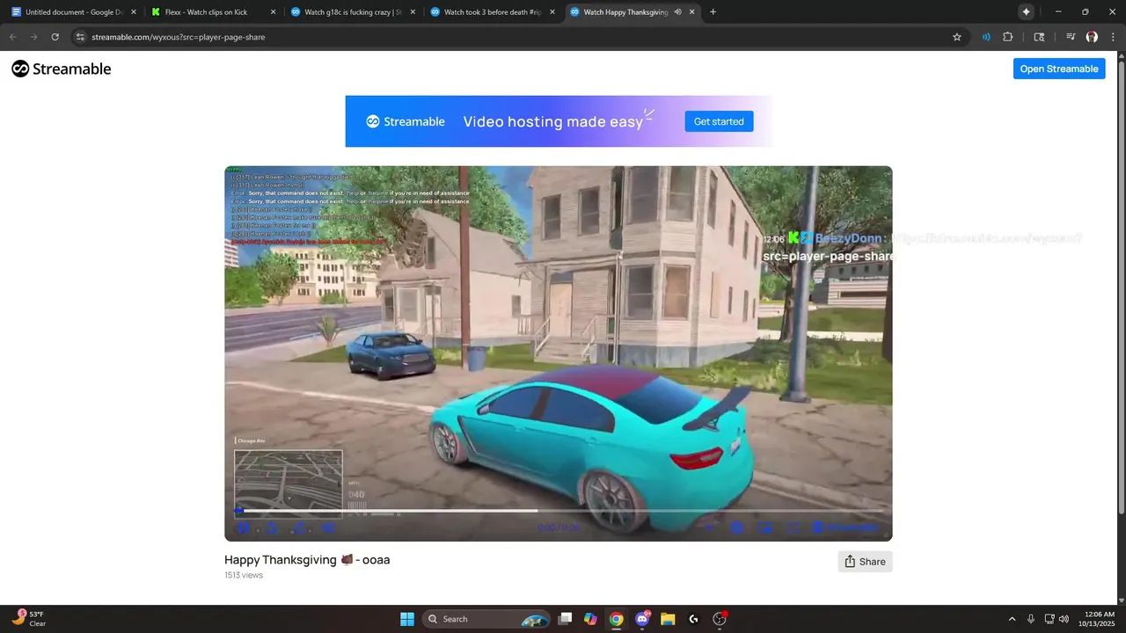
Task: Click the video title 'Happy Thanksgiving - ooaa'
Action: (307, 560)
